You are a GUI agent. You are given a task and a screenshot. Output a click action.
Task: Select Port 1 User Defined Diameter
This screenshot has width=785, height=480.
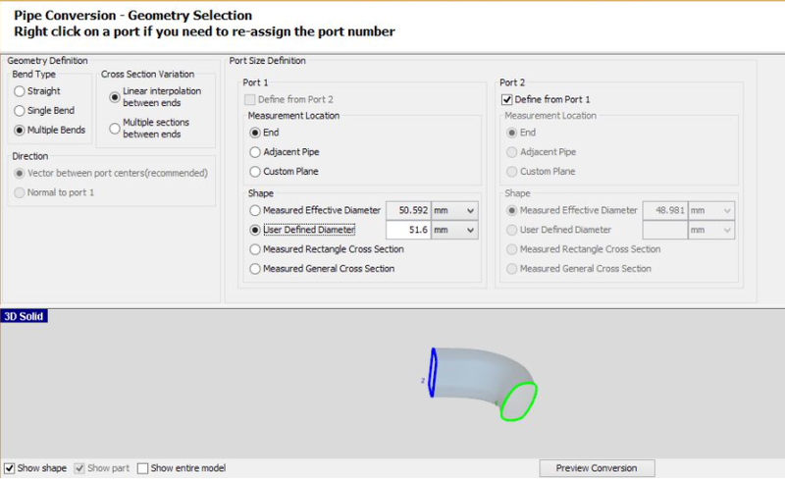coord(255,230)
